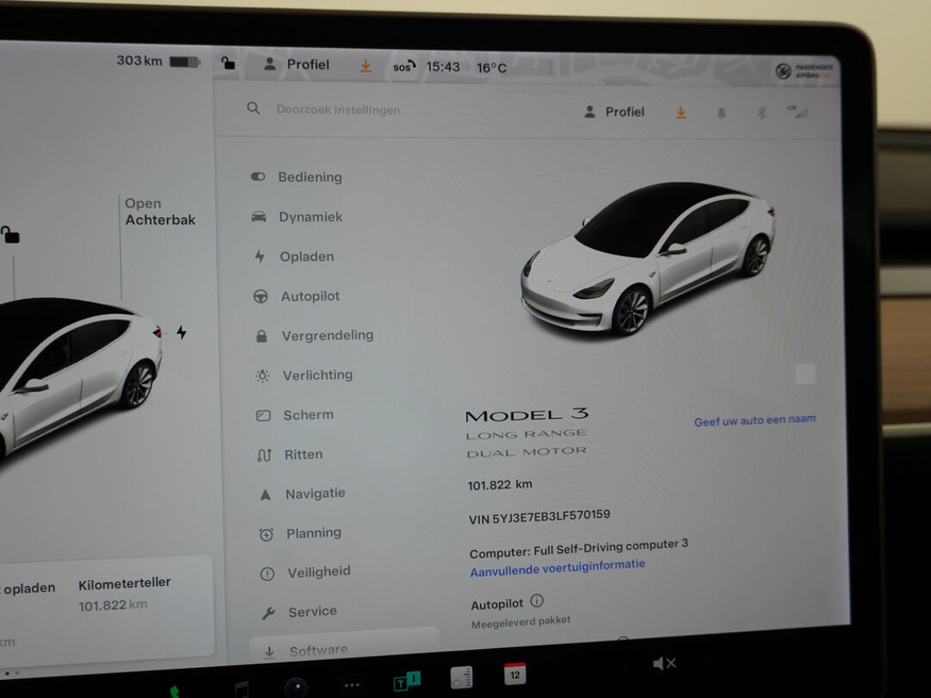The height and width of the screenshot is (698, 931).
Task: Open the Dynamiek settings menu
Action: 297,216
